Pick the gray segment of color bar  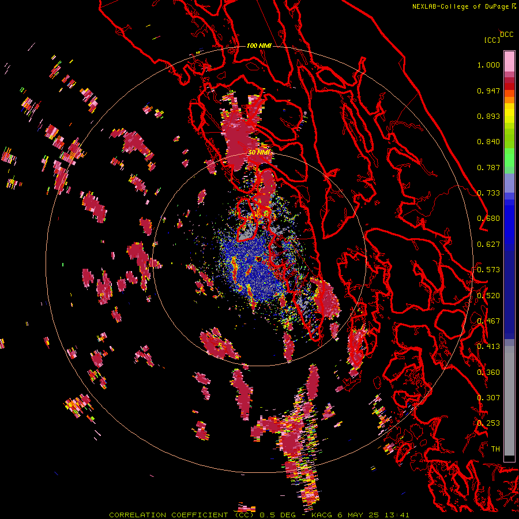(509, 401)
